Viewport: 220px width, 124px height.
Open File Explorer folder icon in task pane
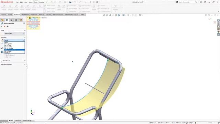(219, 26)
